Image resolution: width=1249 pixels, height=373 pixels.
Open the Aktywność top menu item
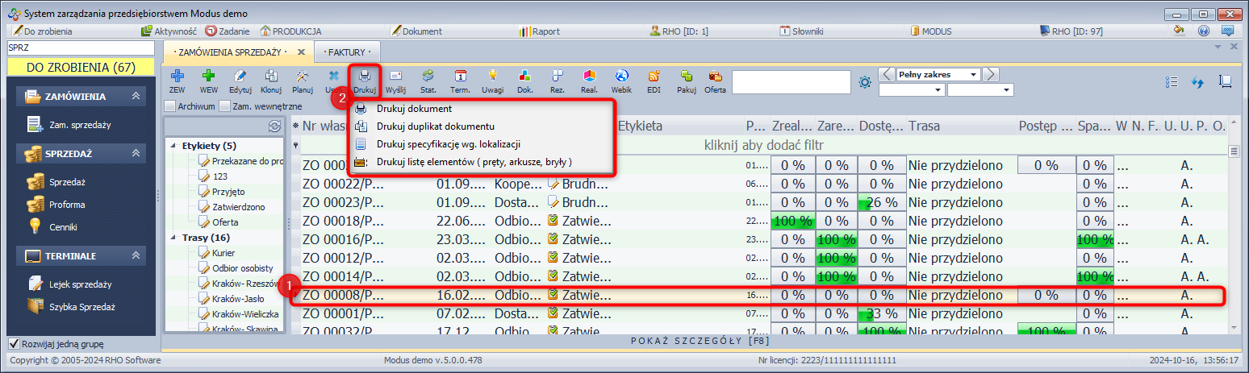coord(169,31)
